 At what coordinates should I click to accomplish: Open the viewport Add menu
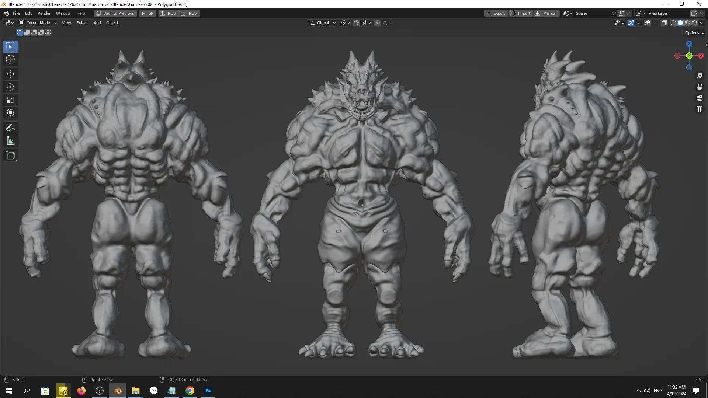click(97, 23)
